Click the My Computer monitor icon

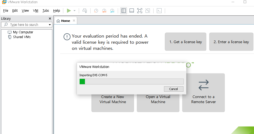(10, 32)
